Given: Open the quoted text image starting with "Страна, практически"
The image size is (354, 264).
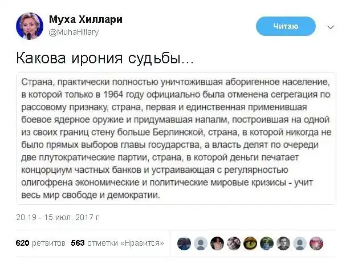Looking at the screenshot, I should [x=176, y=139].
